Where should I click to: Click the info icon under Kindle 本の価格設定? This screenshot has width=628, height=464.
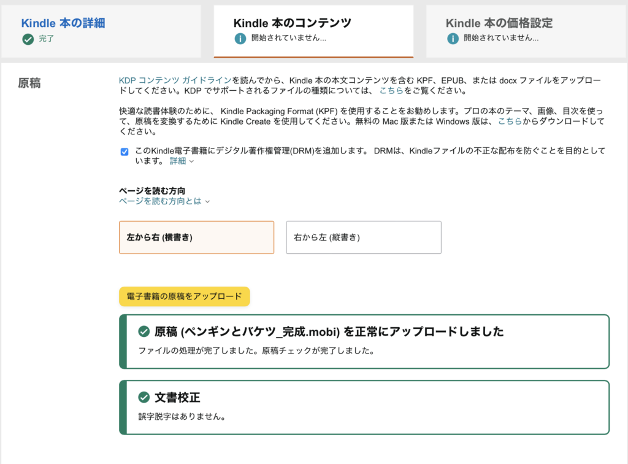(453, 39)
